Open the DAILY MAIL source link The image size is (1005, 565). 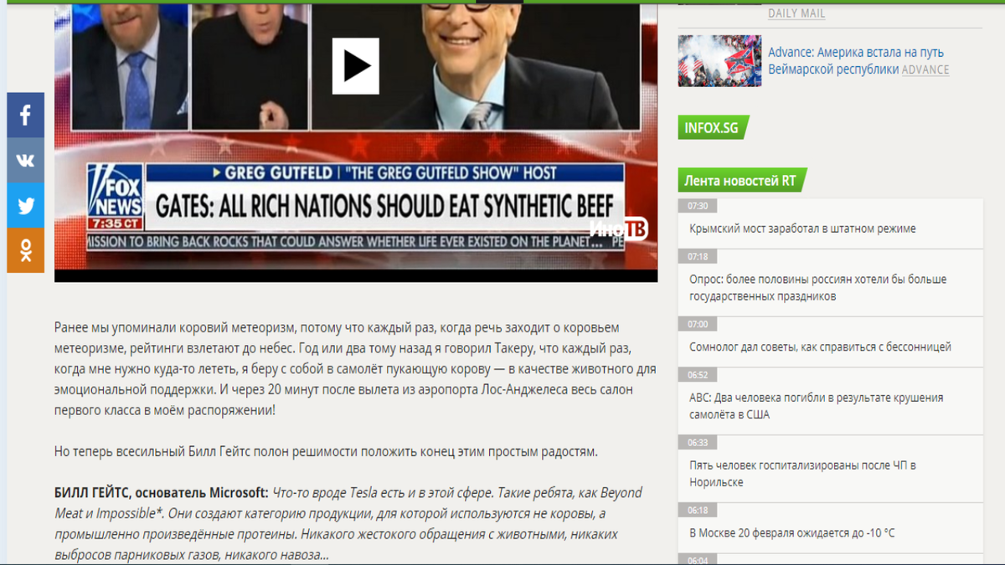(x=796, y=13)
